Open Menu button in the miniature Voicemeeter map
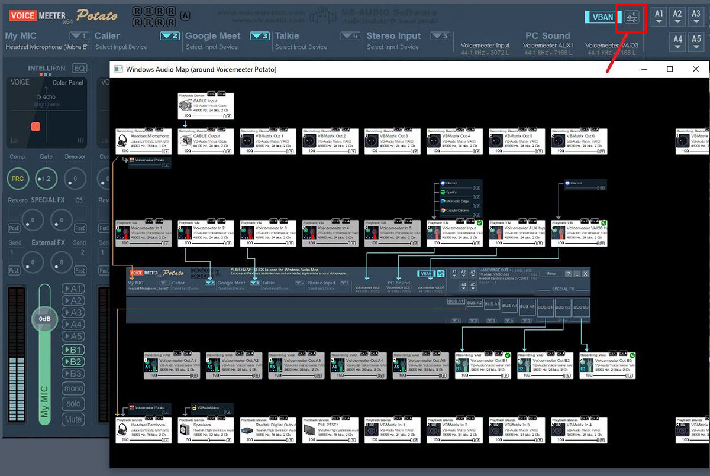 551,273
